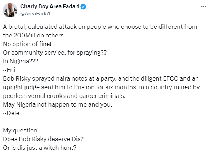Click the word 'EFCC' in the tweet
210x153 pixels.
point(170,79)
